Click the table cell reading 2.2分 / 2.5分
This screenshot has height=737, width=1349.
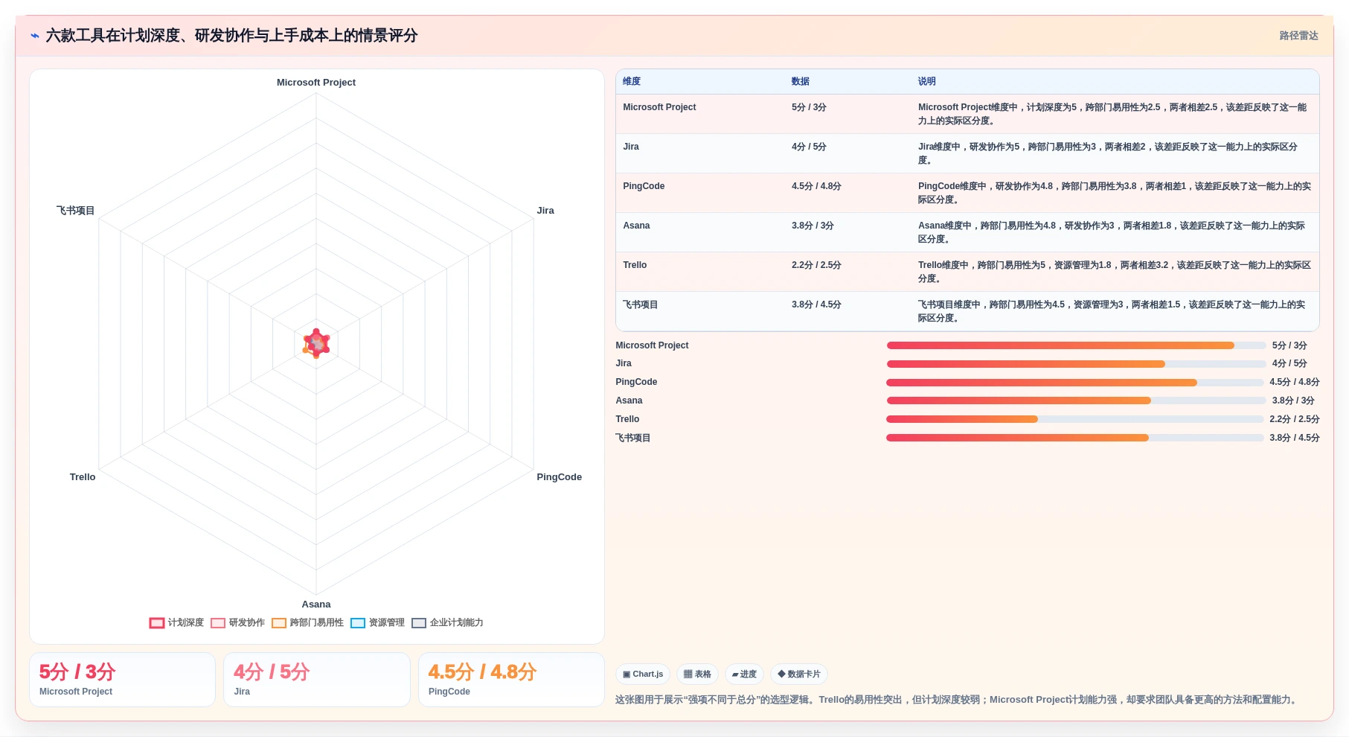pyautogui.click(x=816, y=265)
